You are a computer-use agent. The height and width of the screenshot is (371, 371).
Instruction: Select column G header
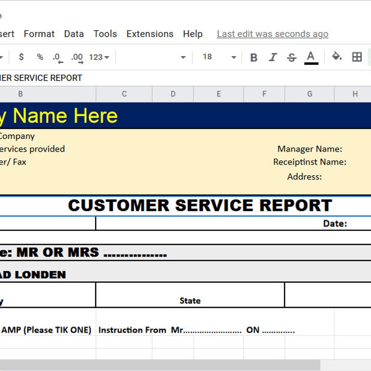309,94
